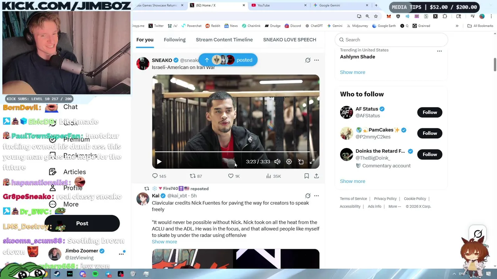
Task: Switch to the For you tab
Action: tap(145, 40)
